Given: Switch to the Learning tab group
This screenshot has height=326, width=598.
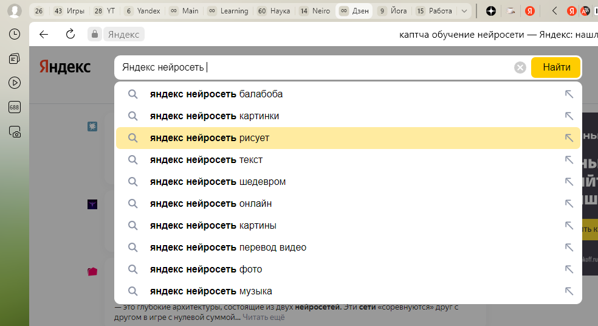Looking at the screenshot, I should [228, 11].
